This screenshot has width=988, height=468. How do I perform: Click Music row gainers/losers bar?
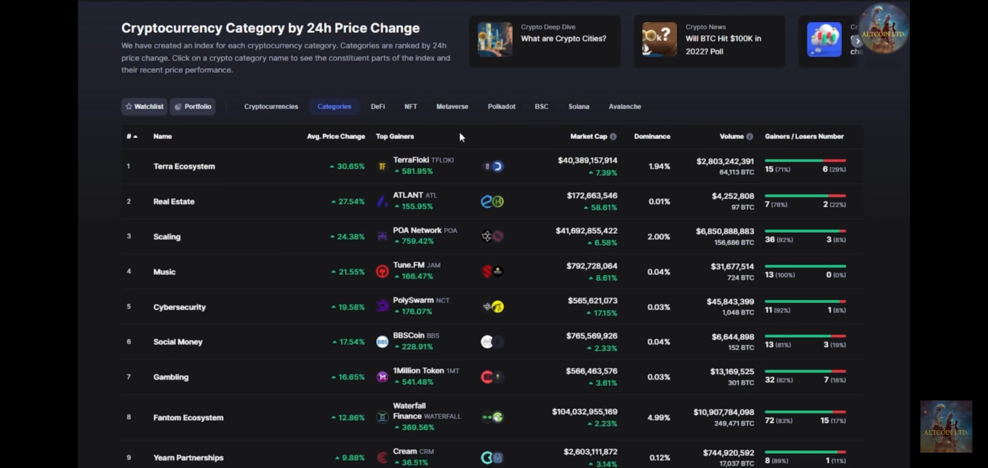(x=805, y=266)
